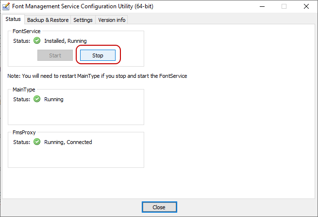
Task: Click the green check icon under MainType
Action: [x=37, y=99]
